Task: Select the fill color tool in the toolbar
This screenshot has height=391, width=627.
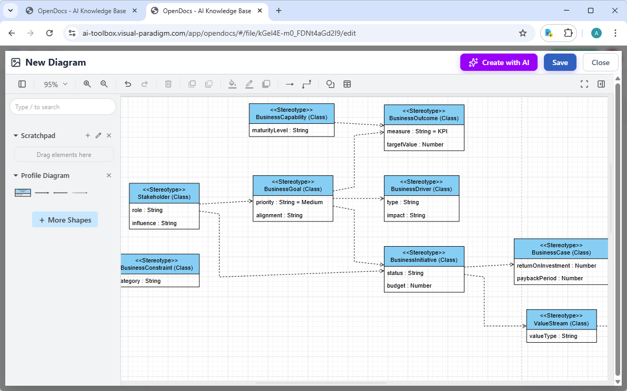Action: (232, 84)
